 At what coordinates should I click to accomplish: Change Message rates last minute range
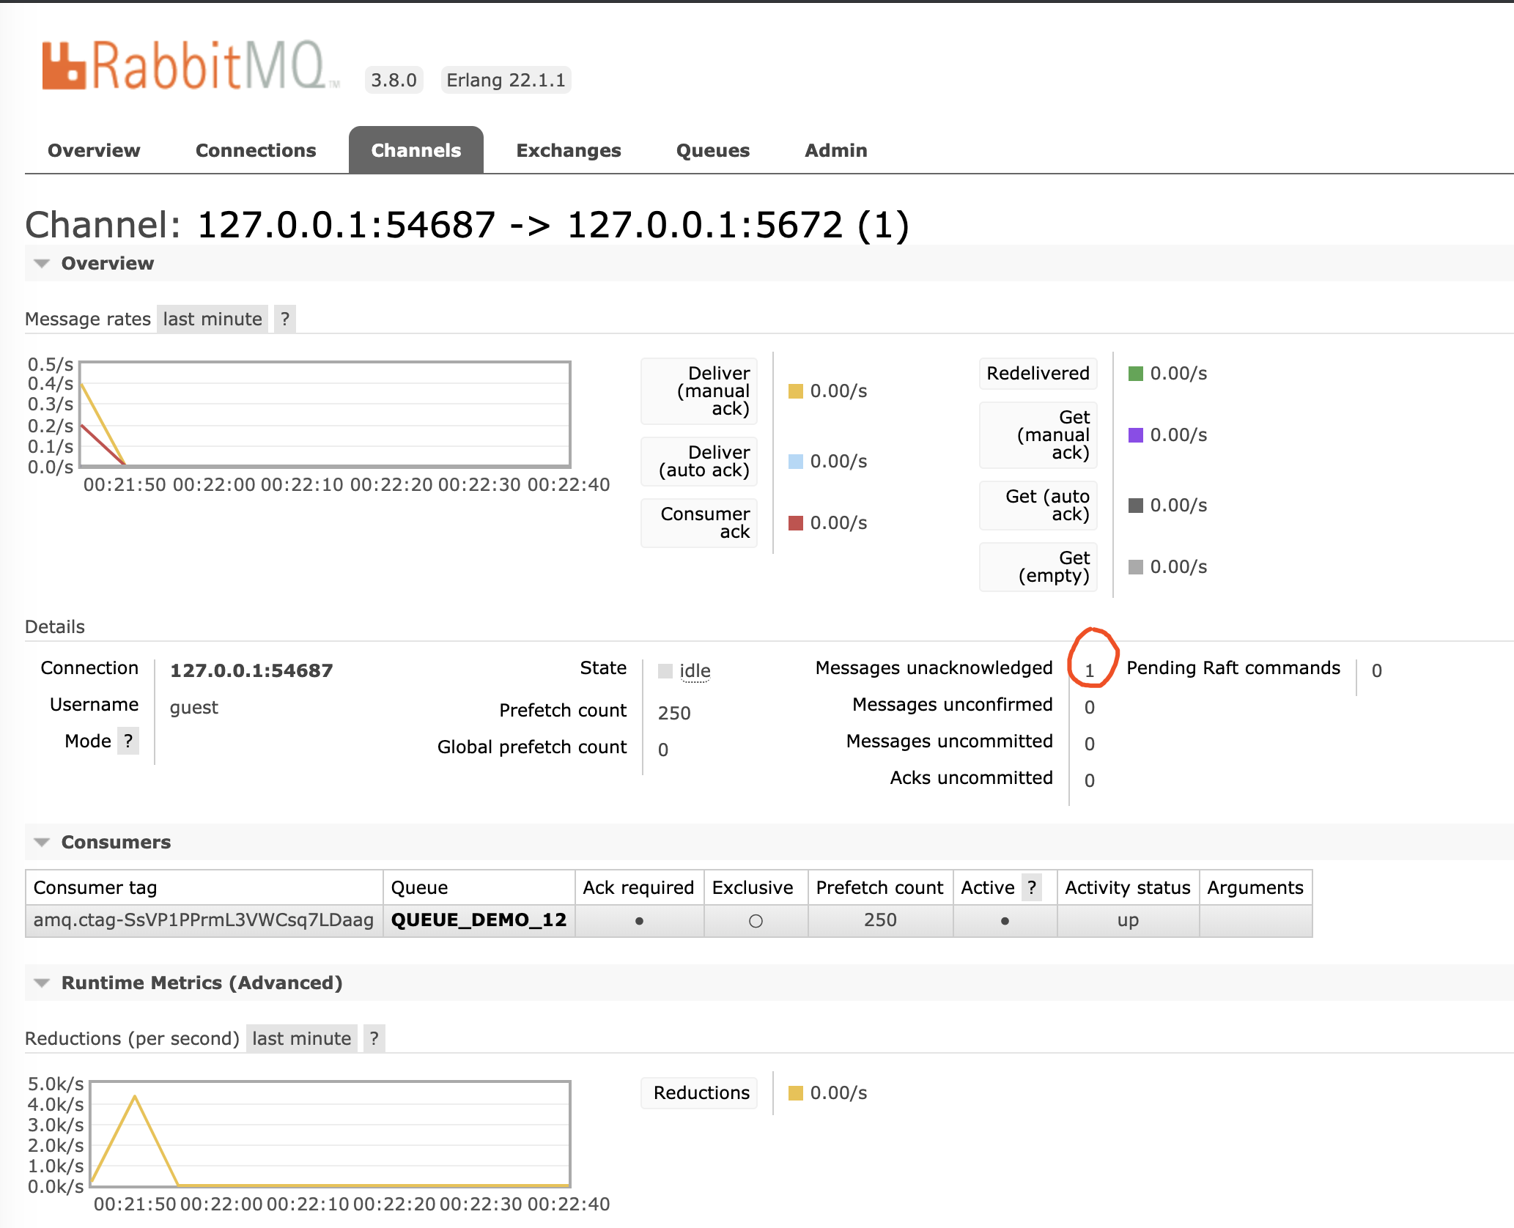click(x=213, y=319)
